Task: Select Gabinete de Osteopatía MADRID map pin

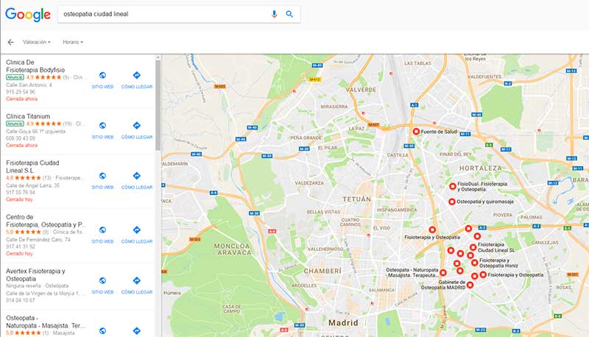Action: [470, 285]
